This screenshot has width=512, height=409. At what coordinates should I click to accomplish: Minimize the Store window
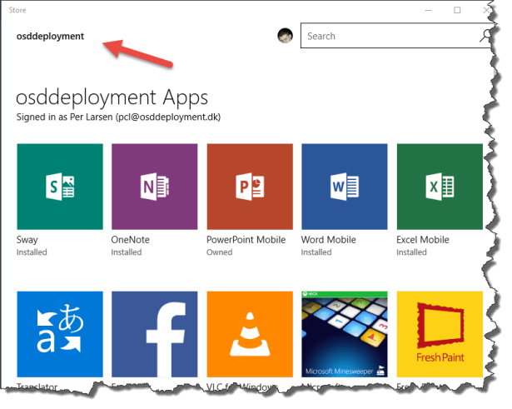(428, 10)
